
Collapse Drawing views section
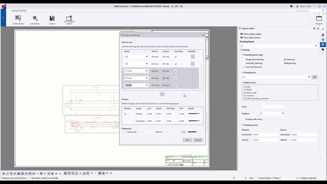(x=243, y=125)
